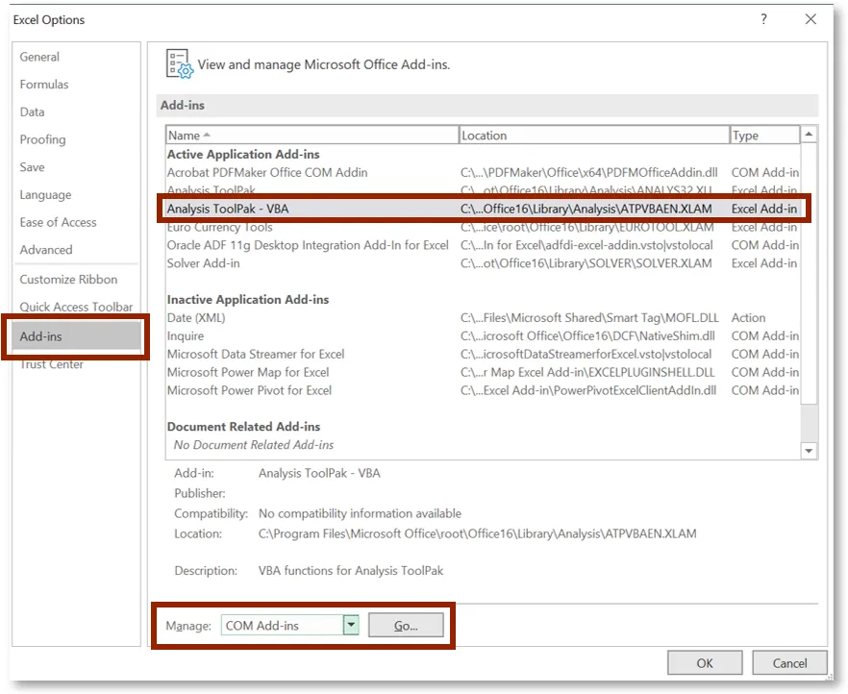This screenshot has width=848, height=694.
Task: Go to Quick Access Toolbar settings
Action: 76,308
